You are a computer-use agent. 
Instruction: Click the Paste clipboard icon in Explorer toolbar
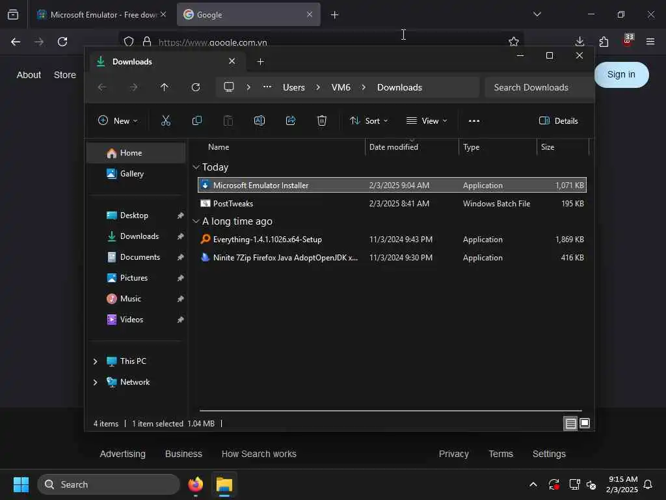[x=228, y=120]
